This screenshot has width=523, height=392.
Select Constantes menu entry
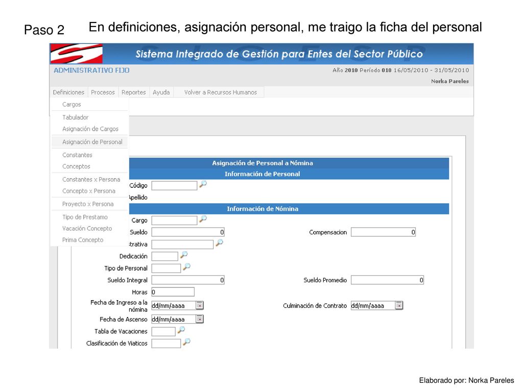tap(77, 155)
